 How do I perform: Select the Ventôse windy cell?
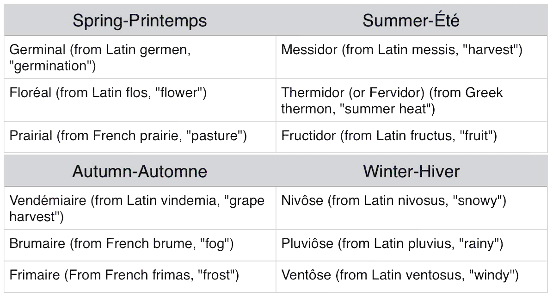[x=411, y=276]
